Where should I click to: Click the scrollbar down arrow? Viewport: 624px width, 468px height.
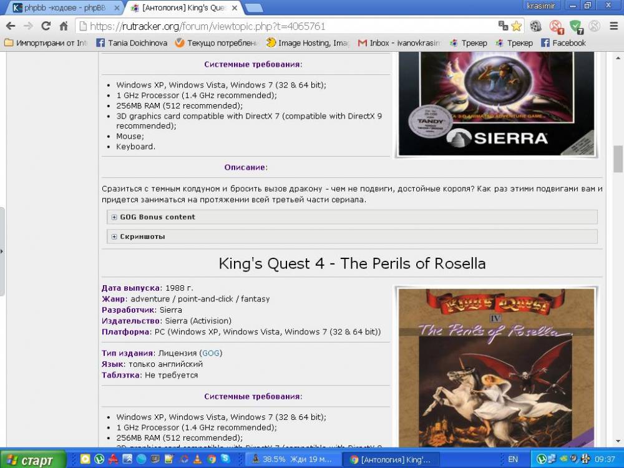click(618, 441)
